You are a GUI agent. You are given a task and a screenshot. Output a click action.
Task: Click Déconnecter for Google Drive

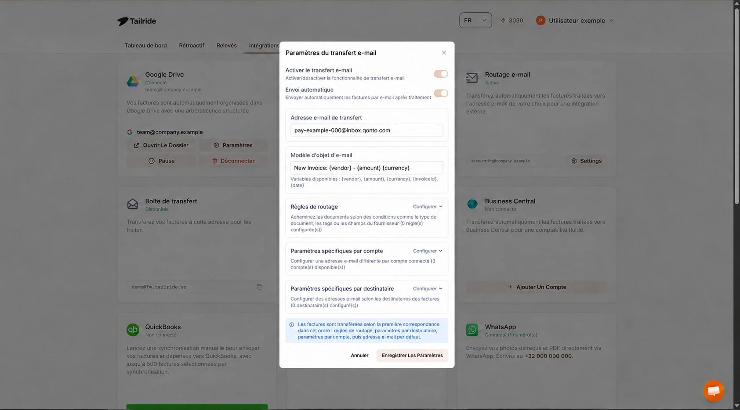233,161
